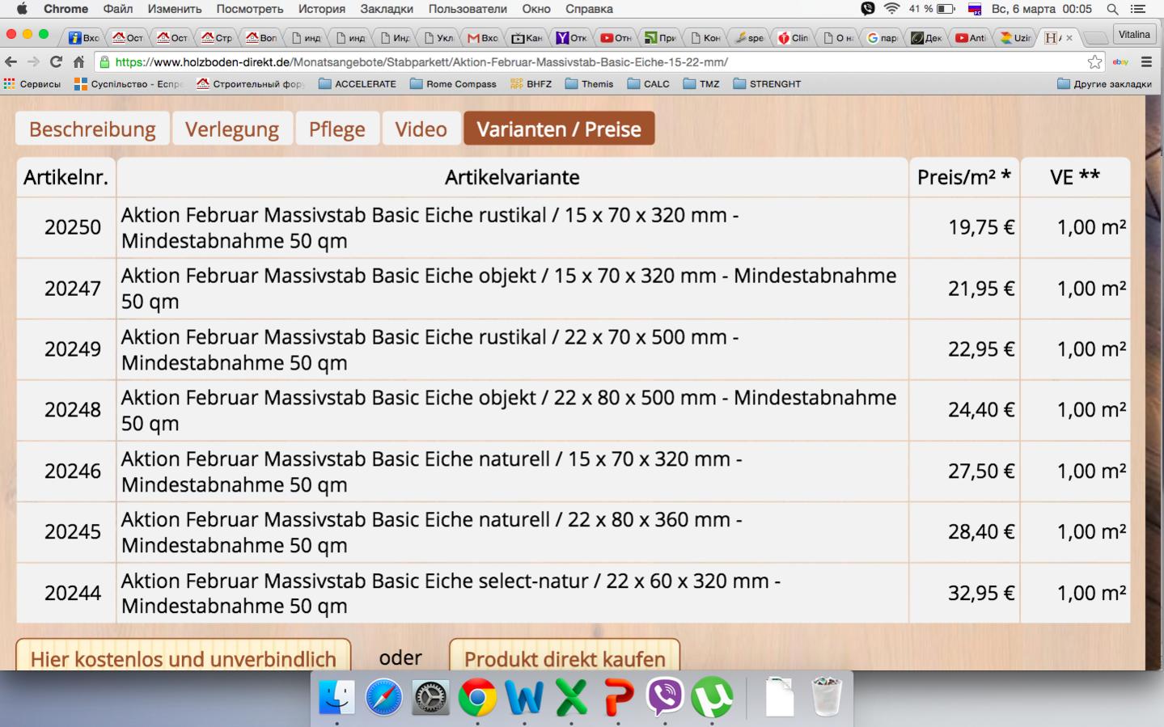Switch to the Verlegung tab
The image size is (1164, 727).
pyautogui.click(x=232, y=129)
